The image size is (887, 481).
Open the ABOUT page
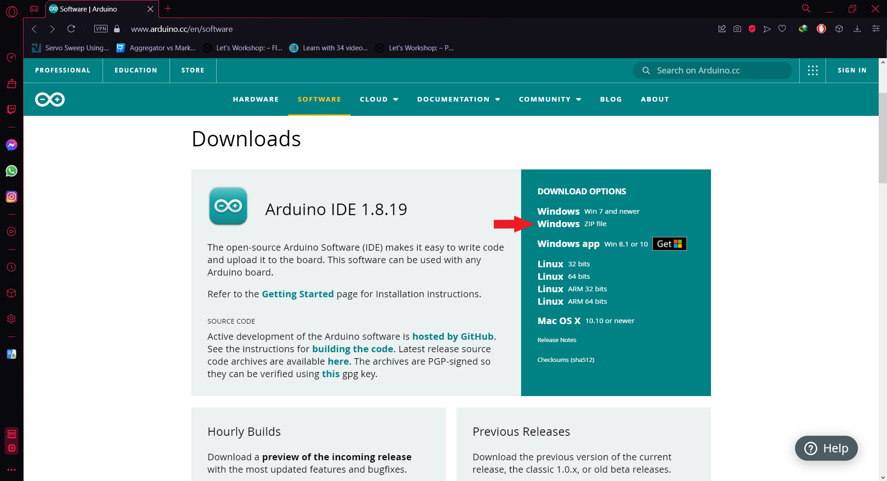point(655,99)
